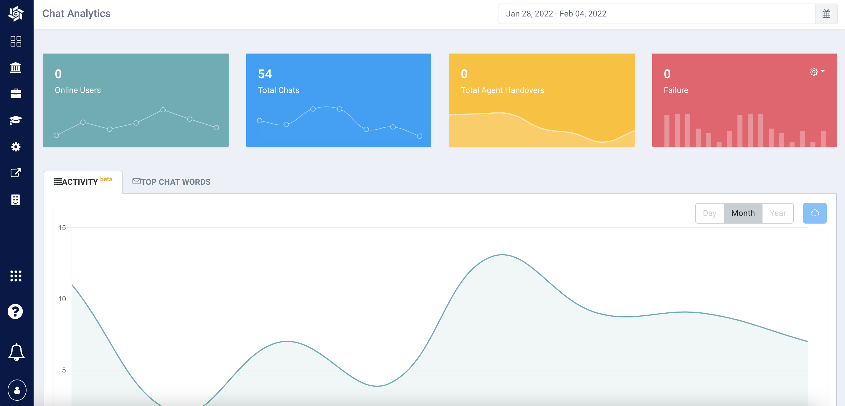845x406 pixels.
Task: Switch chart to Month view
Action: (x=743, y=213)
